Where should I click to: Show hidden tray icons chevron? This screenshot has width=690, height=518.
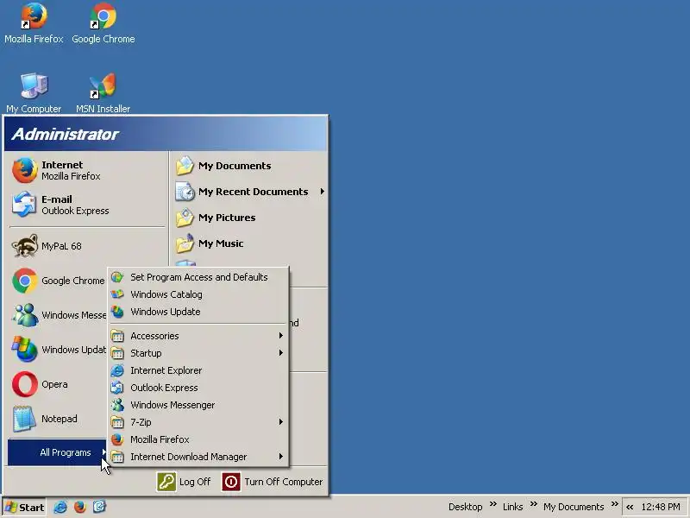pyautogui.click(x=630, y=507)
